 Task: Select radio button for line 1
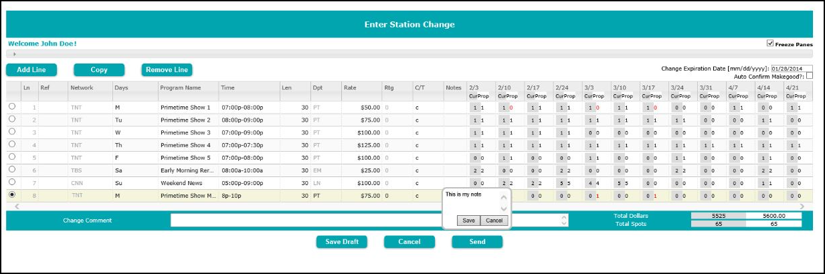click(x=12, y=106)
